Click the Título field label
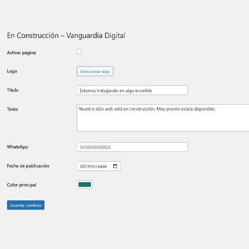This screenshot has width=249, height=249. pos(13,90)
